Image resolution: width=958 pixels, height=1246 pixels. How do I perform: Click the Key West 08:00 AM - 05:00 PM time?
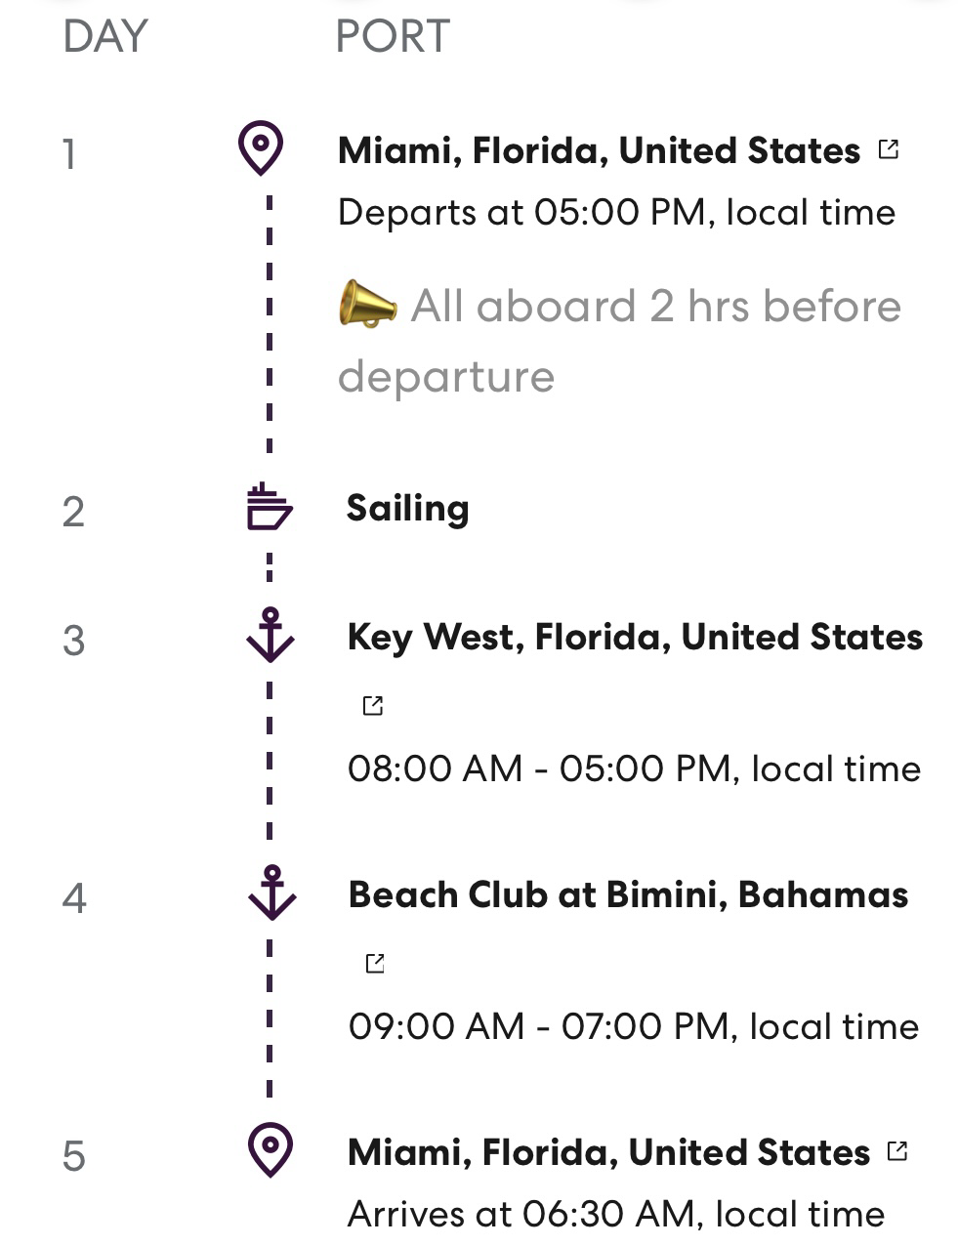click(634, 769)
